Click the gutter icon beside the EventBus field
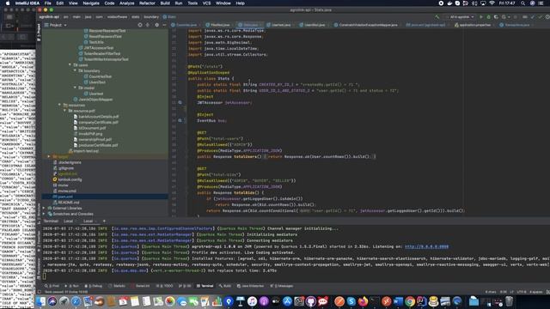The height and width of the screenshot is (309, 550). pyautogui.click(x=180, y=120)
